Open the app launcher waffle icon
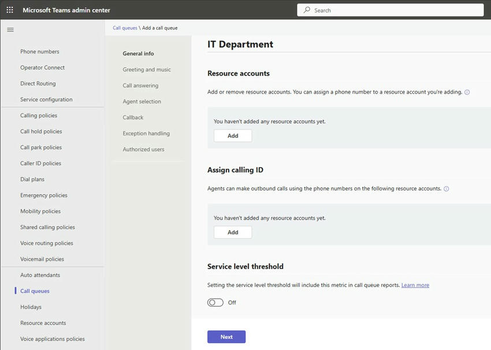The image size is (491, 350). 10,10
